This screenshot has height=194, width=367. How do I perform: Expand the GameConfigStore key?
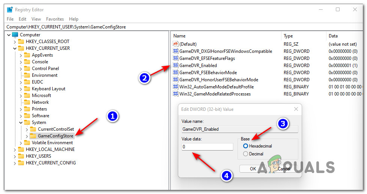27,136
